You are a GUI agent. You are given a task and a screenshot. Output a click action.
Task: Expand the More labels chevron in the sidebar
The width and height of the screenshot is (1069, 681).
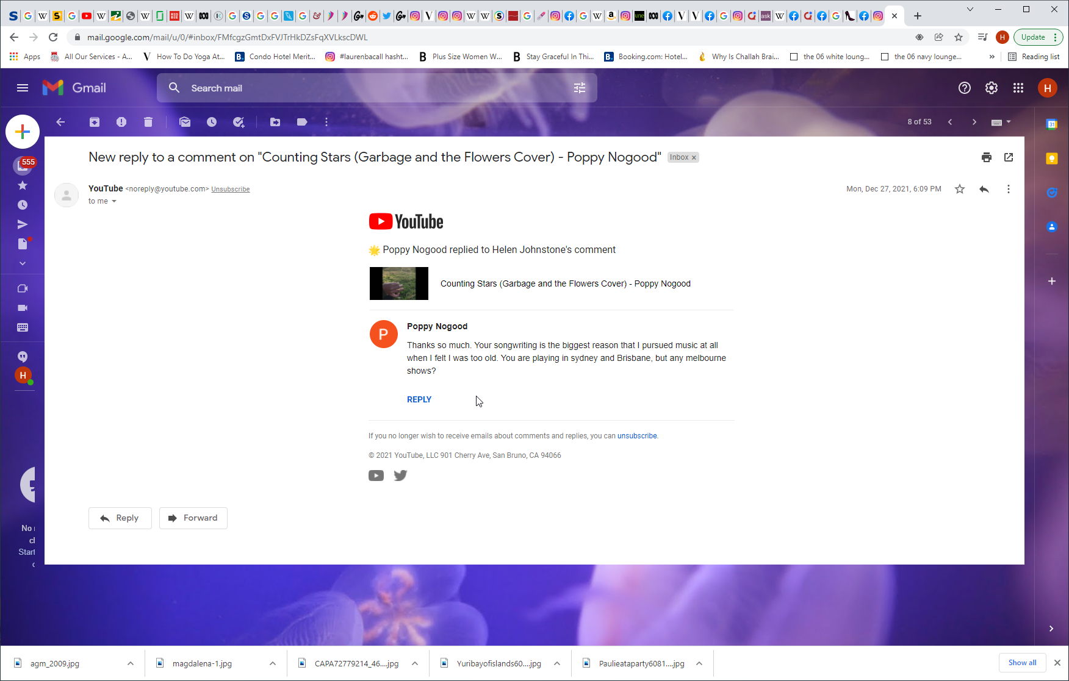coord(23,263)
